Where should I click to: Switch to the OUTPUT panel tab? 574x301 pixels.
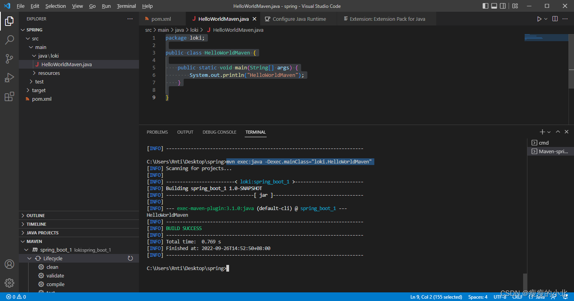pos(185,132)
